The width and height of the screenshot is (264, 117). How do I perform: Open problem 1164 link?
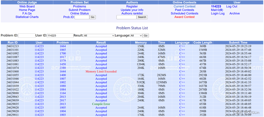tap(63, 93)
